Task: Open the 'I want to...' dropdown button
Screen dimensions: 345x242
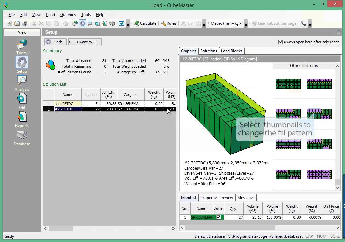Action: point(85,42)
